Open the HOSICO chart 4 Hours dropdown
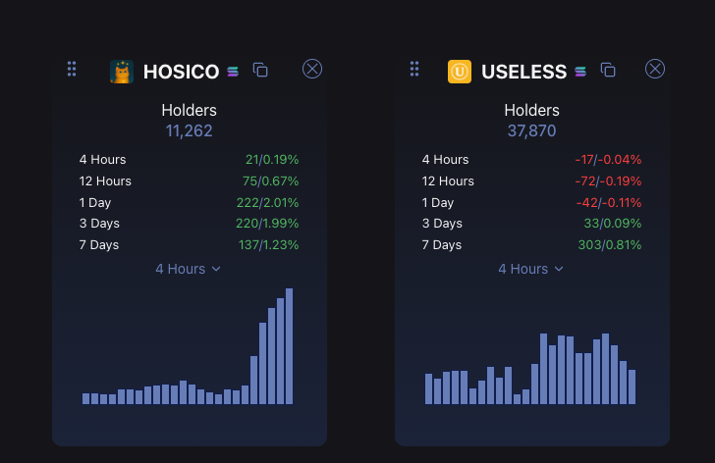 click(x=189, y=269)
